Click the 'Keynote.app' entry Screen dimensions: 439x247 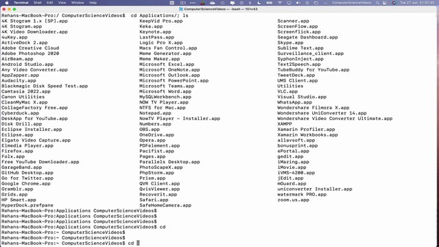point(156,32)
